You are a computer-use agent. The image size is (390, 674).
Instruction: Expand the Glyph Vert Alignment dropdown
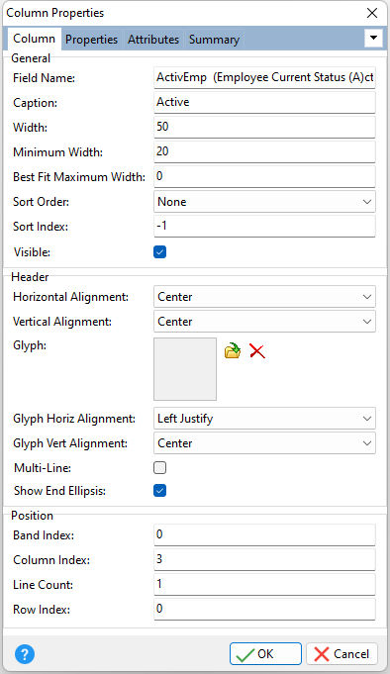coord(264,443)
